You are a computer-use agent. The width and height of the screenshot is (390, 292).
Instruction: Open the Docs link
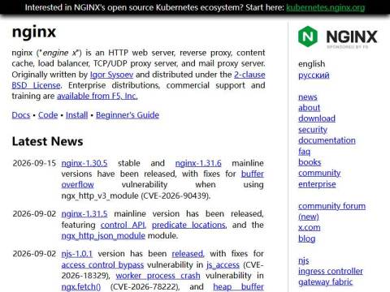(x=21, y=115)
